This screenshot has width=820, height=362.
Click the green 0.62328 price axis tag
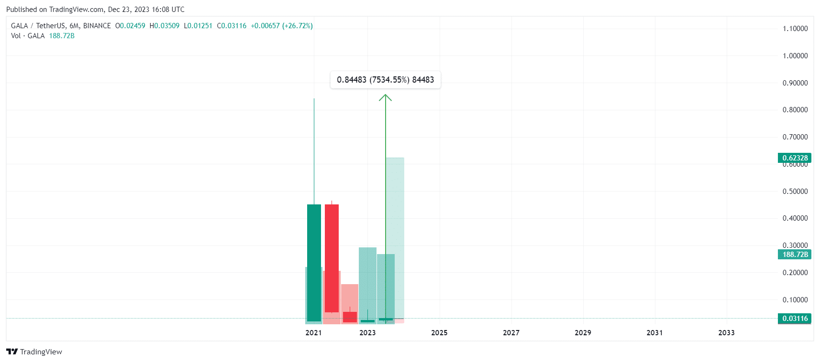pyautogui.click(x=795, y=158)
